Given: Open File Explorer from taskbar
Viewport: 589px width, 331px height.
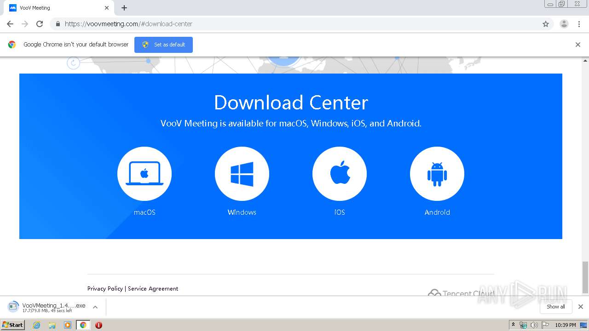Looking at the screenshot, I should pyautogui.click(x=52, y=325).
